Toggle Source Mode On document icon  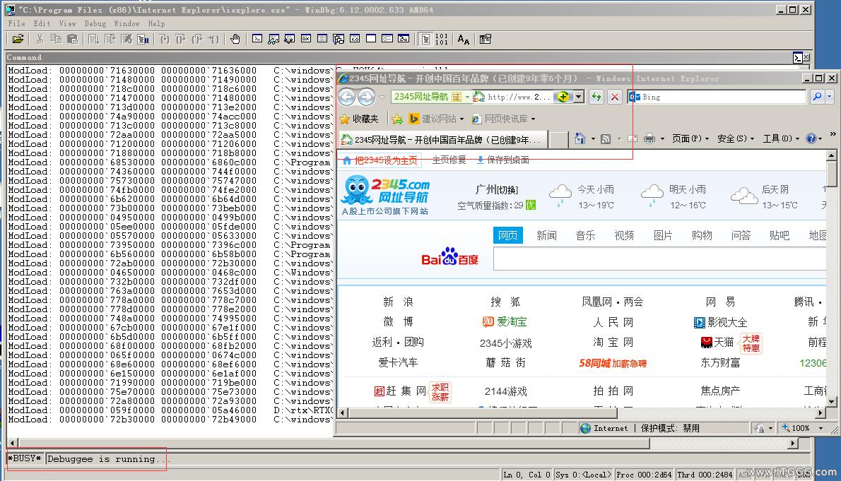point(425,39)
